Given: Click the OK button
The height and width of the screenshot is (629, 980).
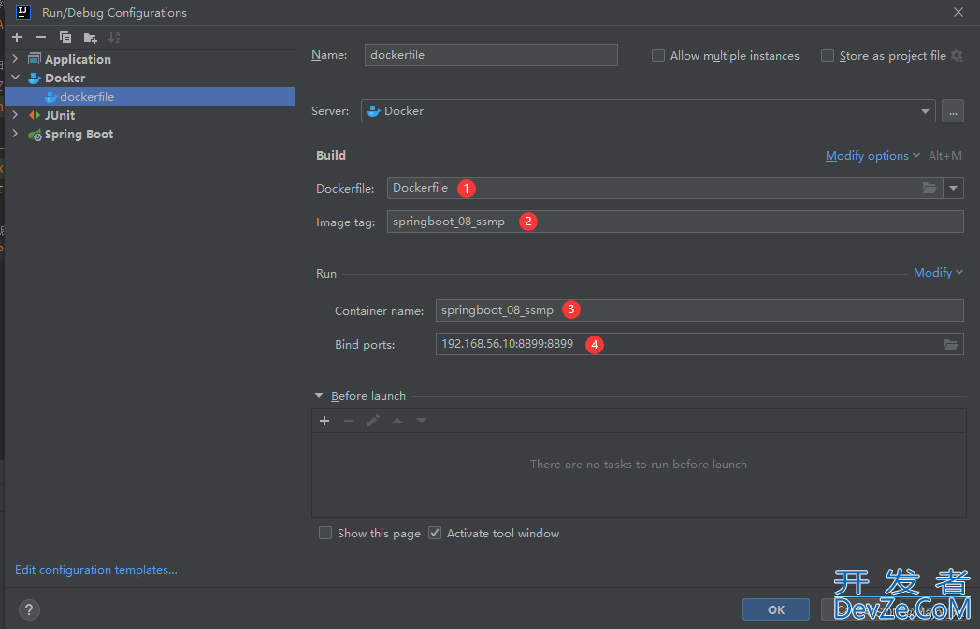Looking at the screenshot, I should 776,609.
